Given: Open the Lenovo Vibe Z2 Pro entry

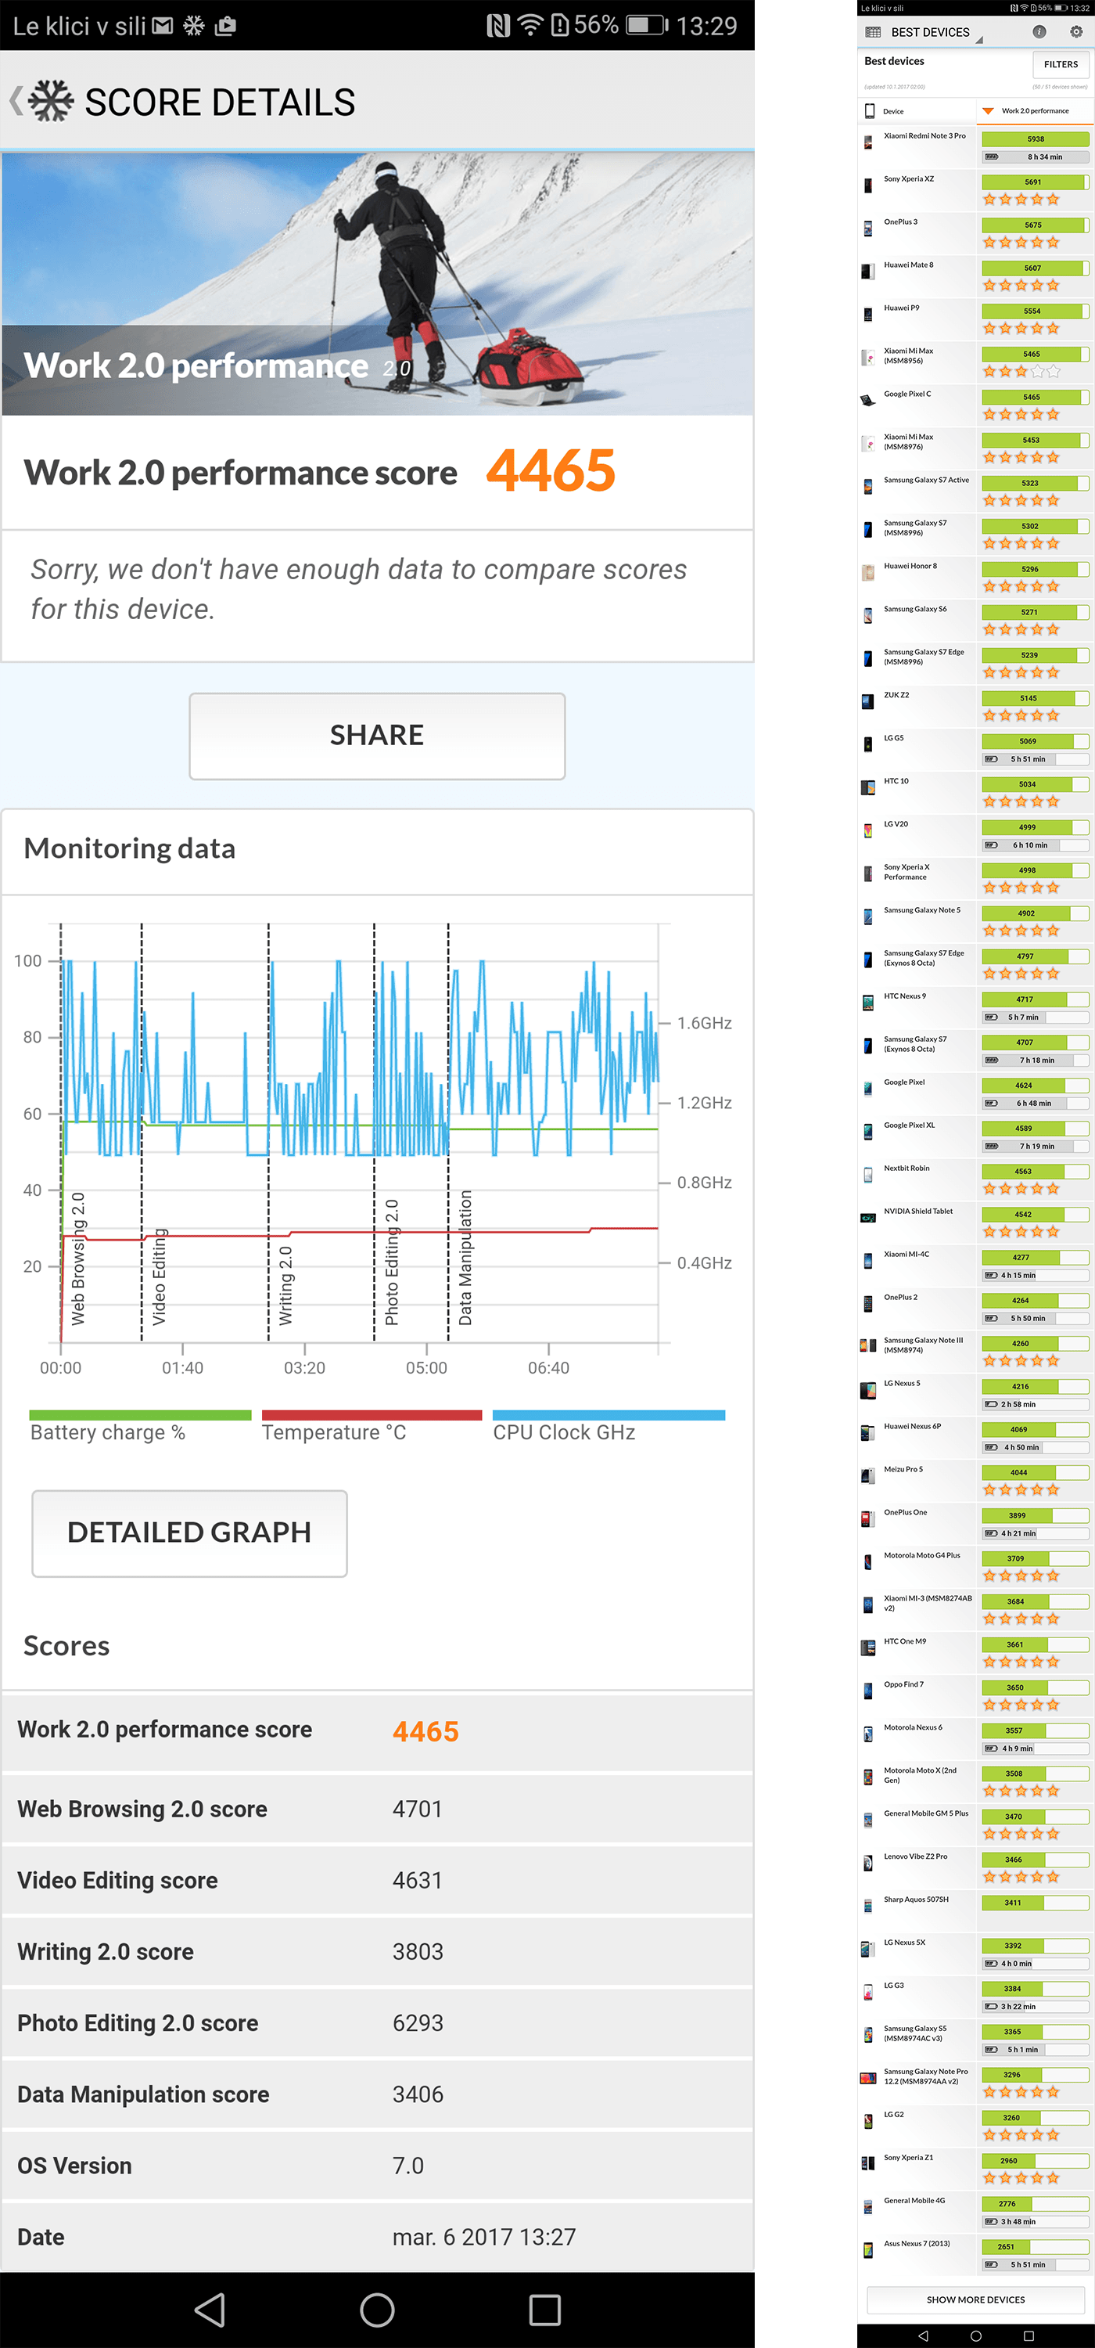Looking at the screenshot, I should point(975,1867).
